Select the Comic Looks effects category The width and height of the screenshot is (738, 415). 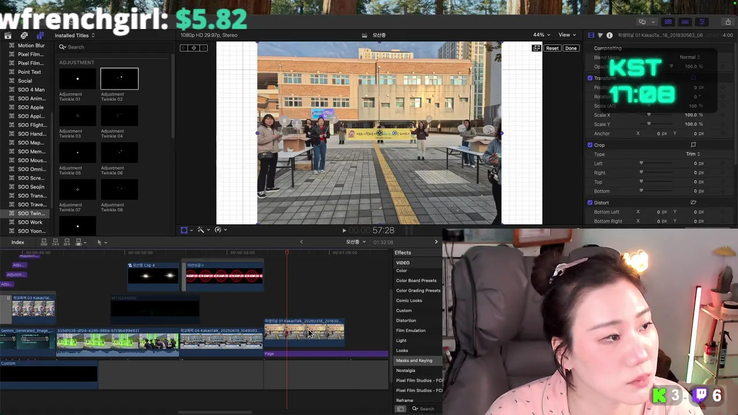(x=409, y=300)
